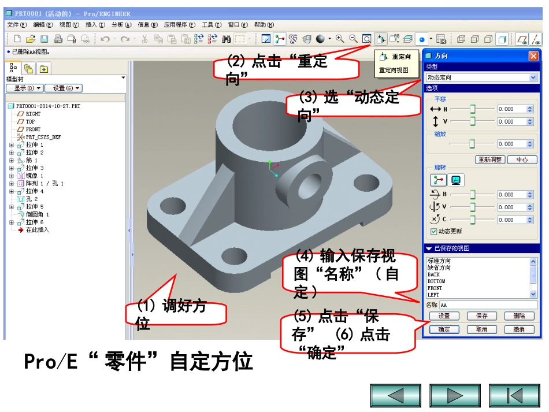Viewport: 549px width, 412px height.
Task: Switch to the folder browser tab
Action: point(28,68)
